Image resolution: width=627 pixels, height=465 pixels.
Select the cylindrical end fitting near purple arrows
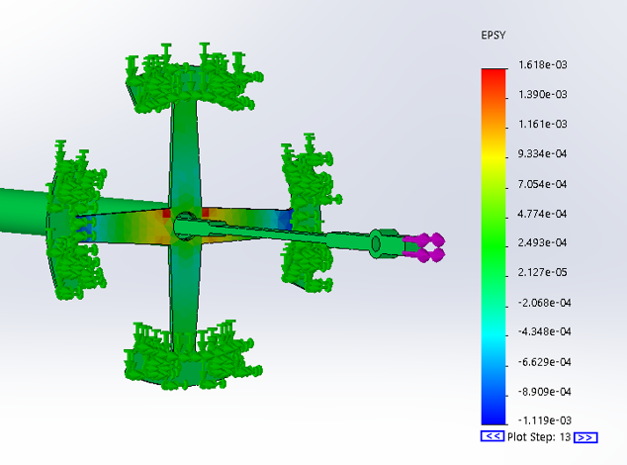384,242
